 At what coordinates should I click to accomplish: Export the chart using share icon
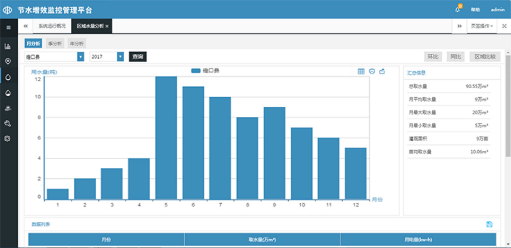382,72
